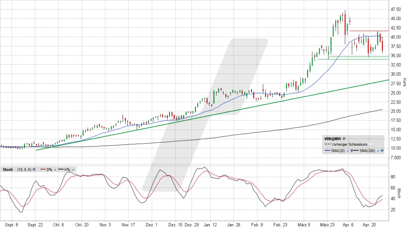
Task: Click the 47.50 price axis label
Action: (395, 9)
